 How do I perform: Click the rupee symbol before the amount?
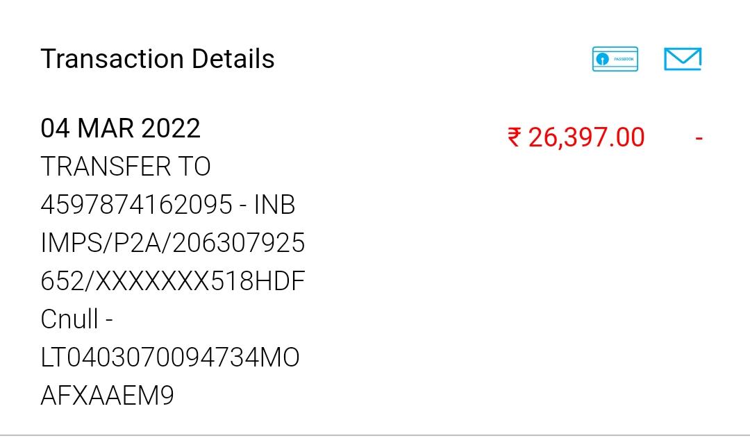[x=514, y=137]
